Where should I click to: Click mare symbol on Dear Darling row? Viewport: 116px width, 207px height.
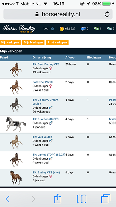pos(50,68)
